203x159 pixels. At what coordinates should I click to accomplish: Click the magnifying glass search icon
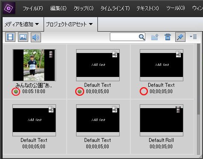142,37
